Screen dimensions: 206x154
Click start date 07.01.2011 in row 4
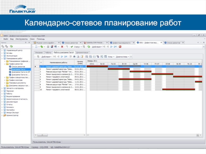[80, 74]
